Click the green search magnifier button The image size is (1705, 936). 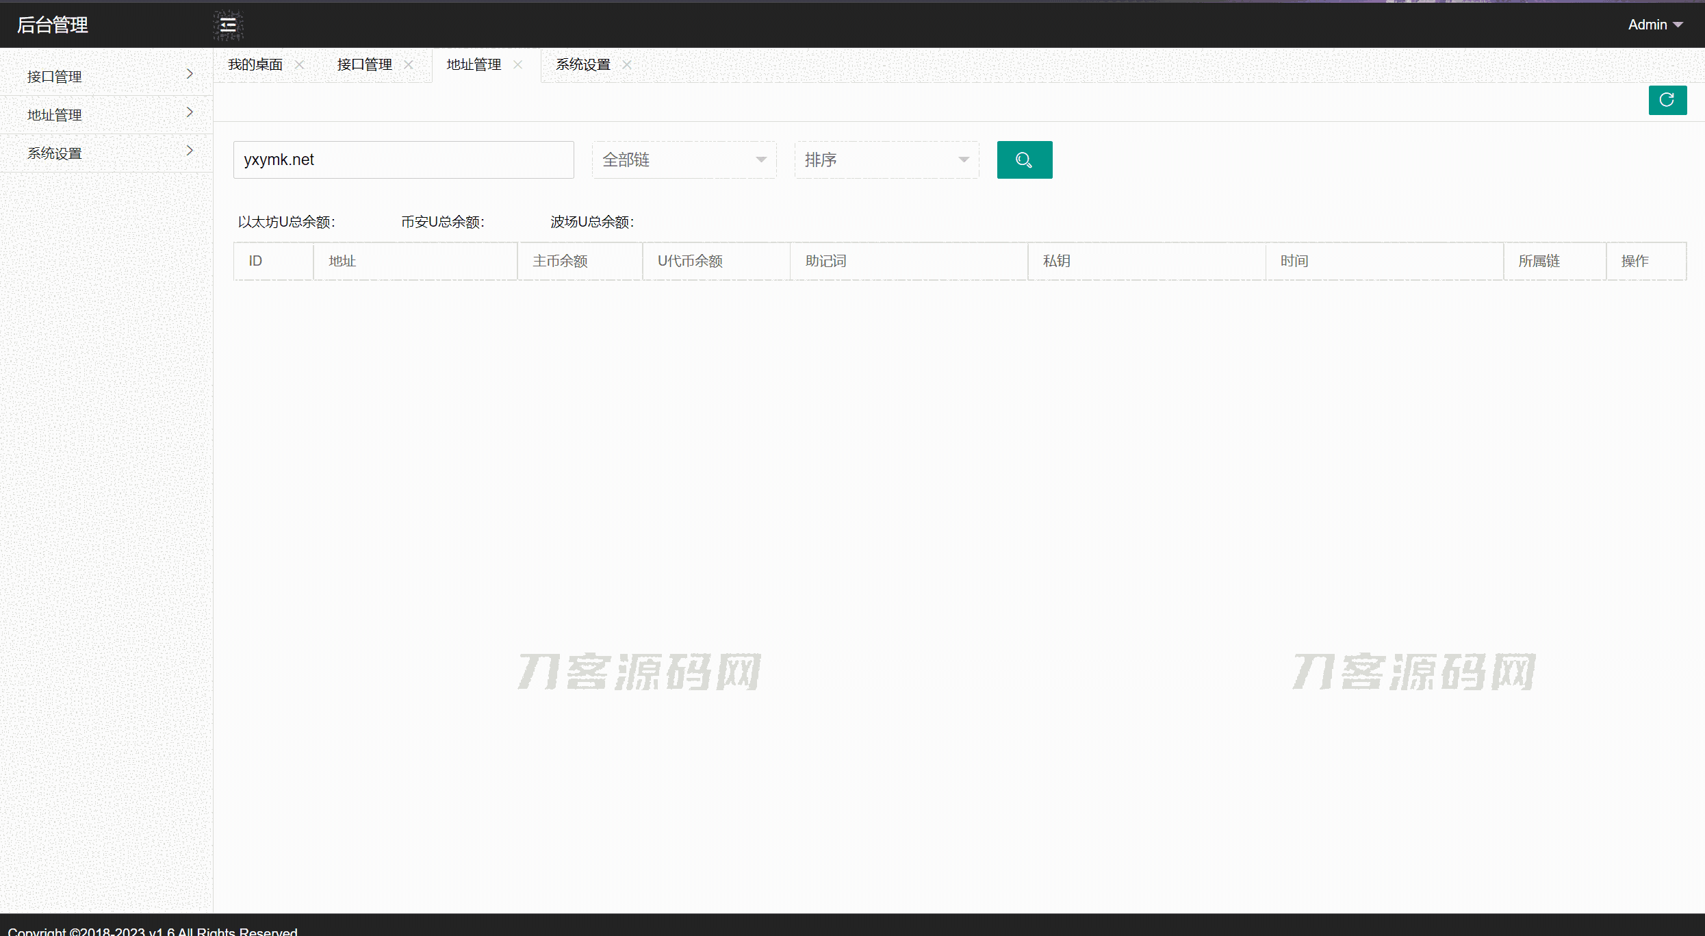(x=1024, y=160)
